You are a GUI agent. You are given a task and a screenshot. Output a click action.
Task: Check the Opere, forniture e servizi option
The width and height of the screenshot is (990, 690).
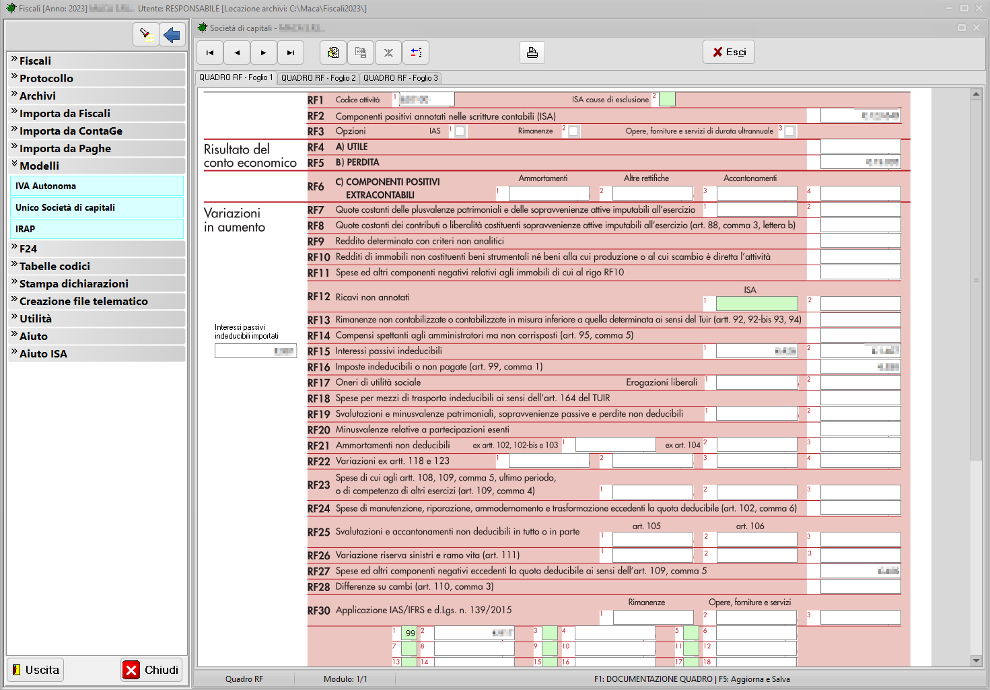click(x=789, y=131)
